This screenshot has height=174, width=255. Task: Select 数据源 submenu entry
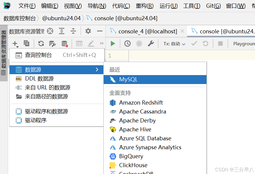[56, 70]
